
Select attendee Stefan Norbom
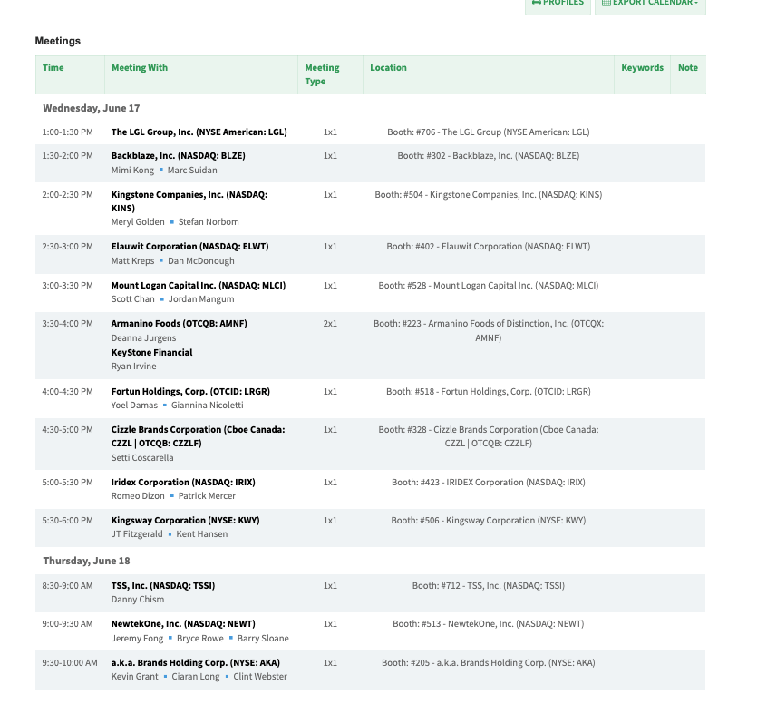(x=209, y=221)
